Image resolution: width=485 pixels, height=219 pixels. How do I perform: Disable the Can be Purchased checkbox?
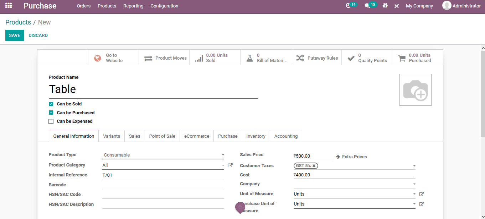(51, 113)
